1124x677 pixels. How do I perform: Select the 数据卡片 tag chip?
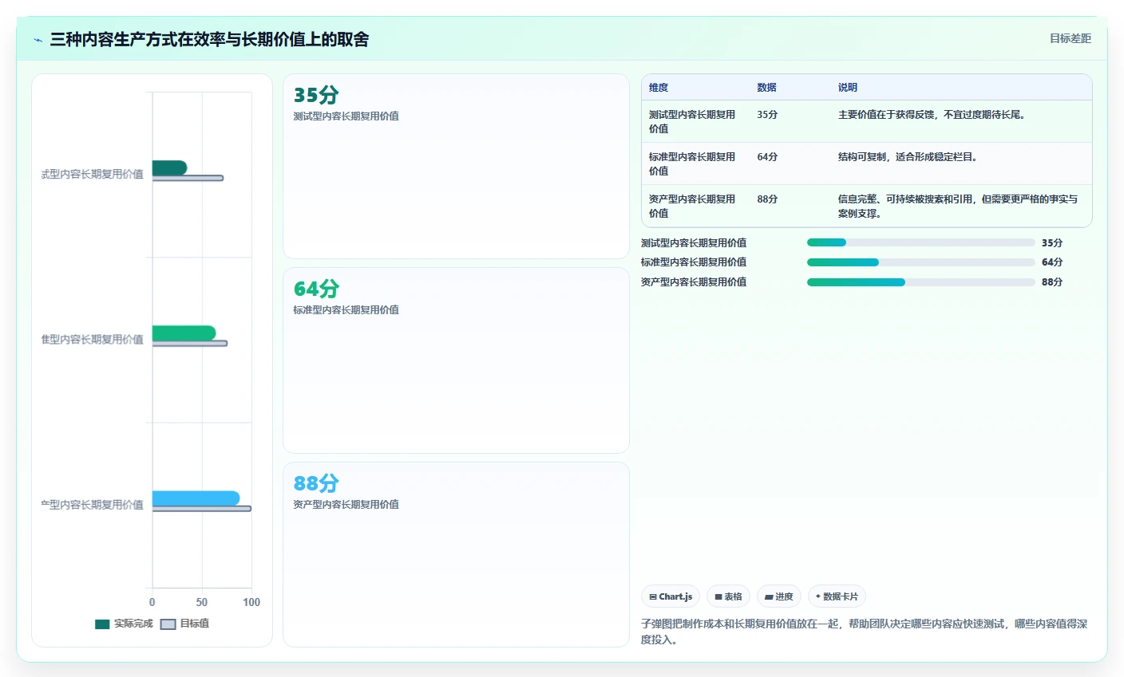pos(837,596)
